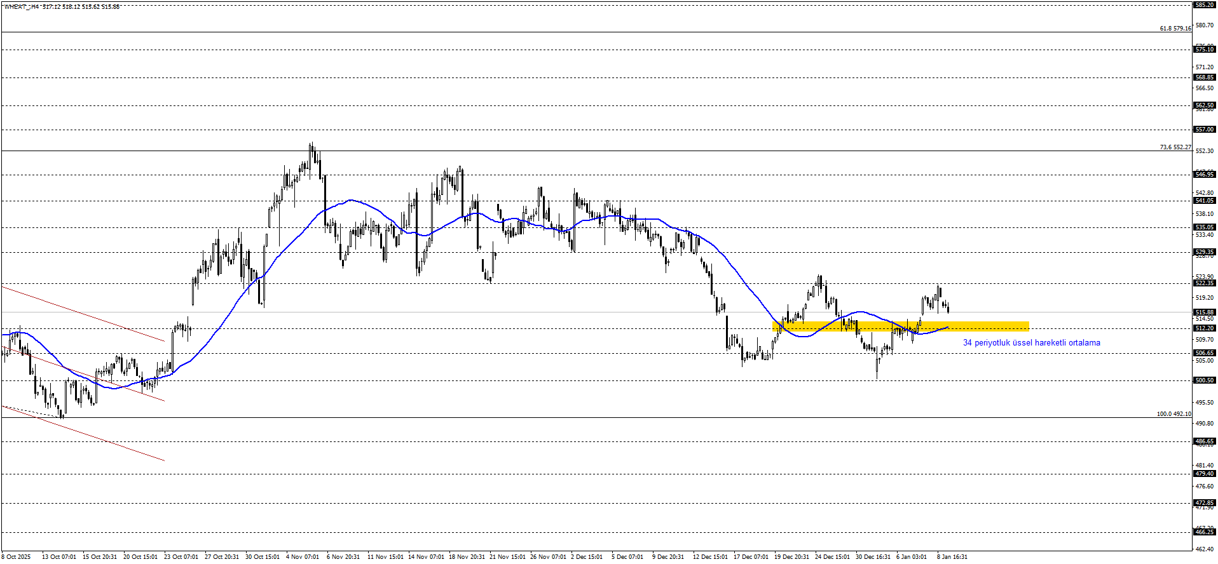Click the 529.35 price level tag
The width and height of the screenshot is (1218, 564).
[1205, 252]
